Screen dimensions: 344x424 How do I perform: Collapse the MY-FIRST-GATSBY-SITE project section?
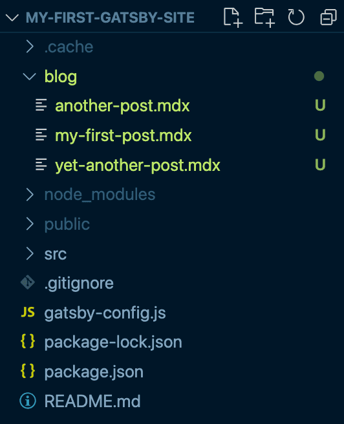point(12,18)
